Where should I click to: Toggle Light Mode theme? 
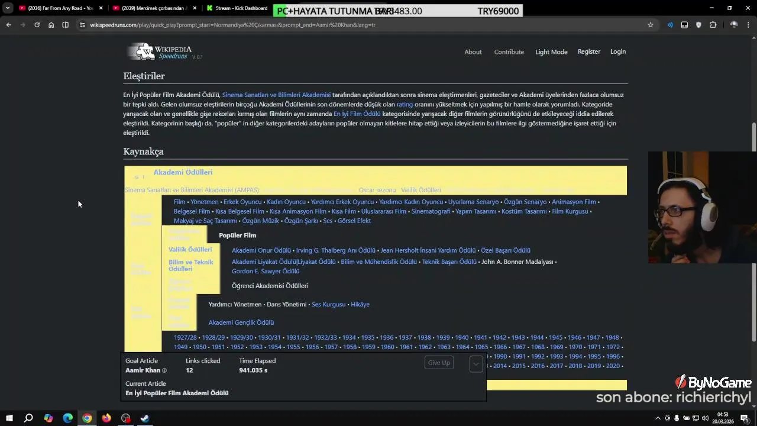pyautogui.click(x=551, y=52)
